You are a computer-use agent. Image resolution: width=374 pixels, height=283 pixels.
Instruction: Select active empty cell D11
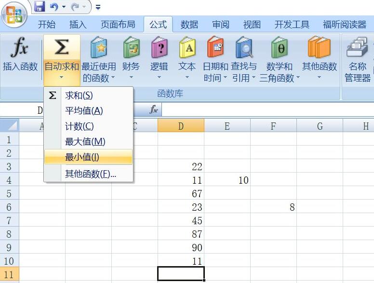point(181,274)
